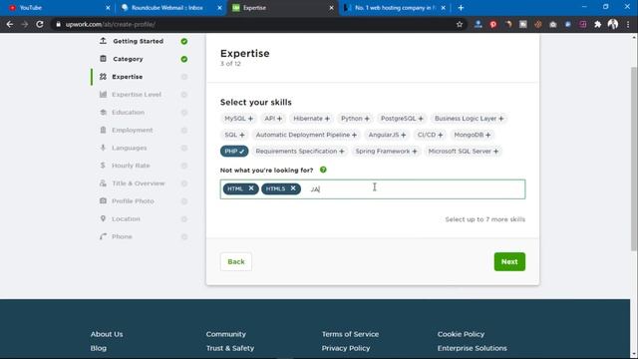The width and height of the screenshot is (638, 359).
Task: Click the camera extension icon
Action: pyautogui.click(x=552, y=24)
